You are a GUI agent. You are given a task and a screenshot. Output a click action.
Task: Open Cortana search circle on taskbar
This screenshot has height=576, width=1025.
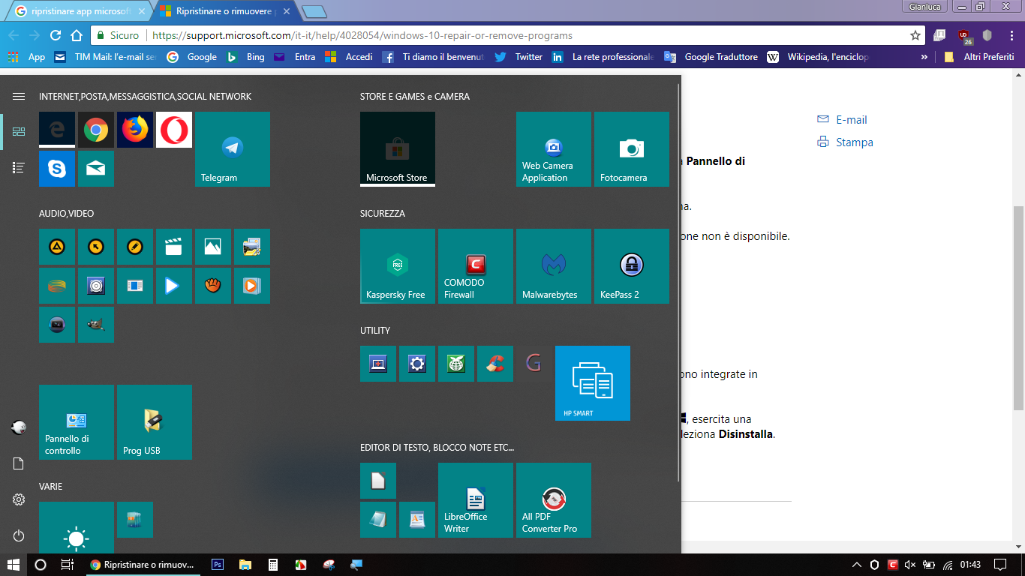point(41,565)
